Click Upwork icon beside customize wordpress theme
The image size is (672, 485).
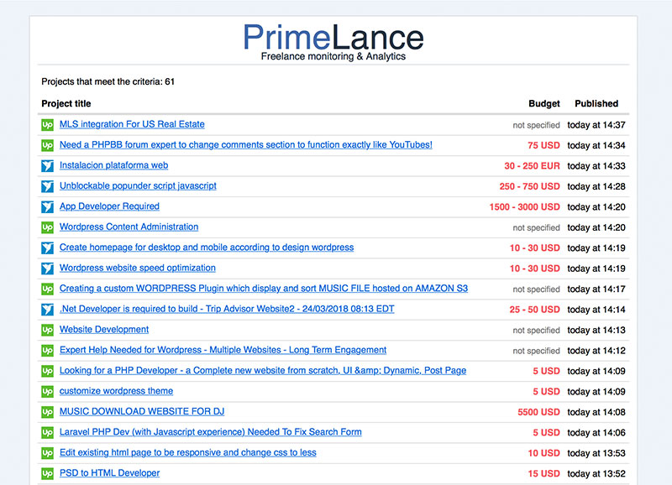tap(47, 392)
